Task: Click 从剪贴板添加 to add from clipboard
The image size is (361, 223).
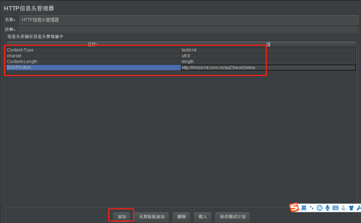Action: [x=152, y=217]
